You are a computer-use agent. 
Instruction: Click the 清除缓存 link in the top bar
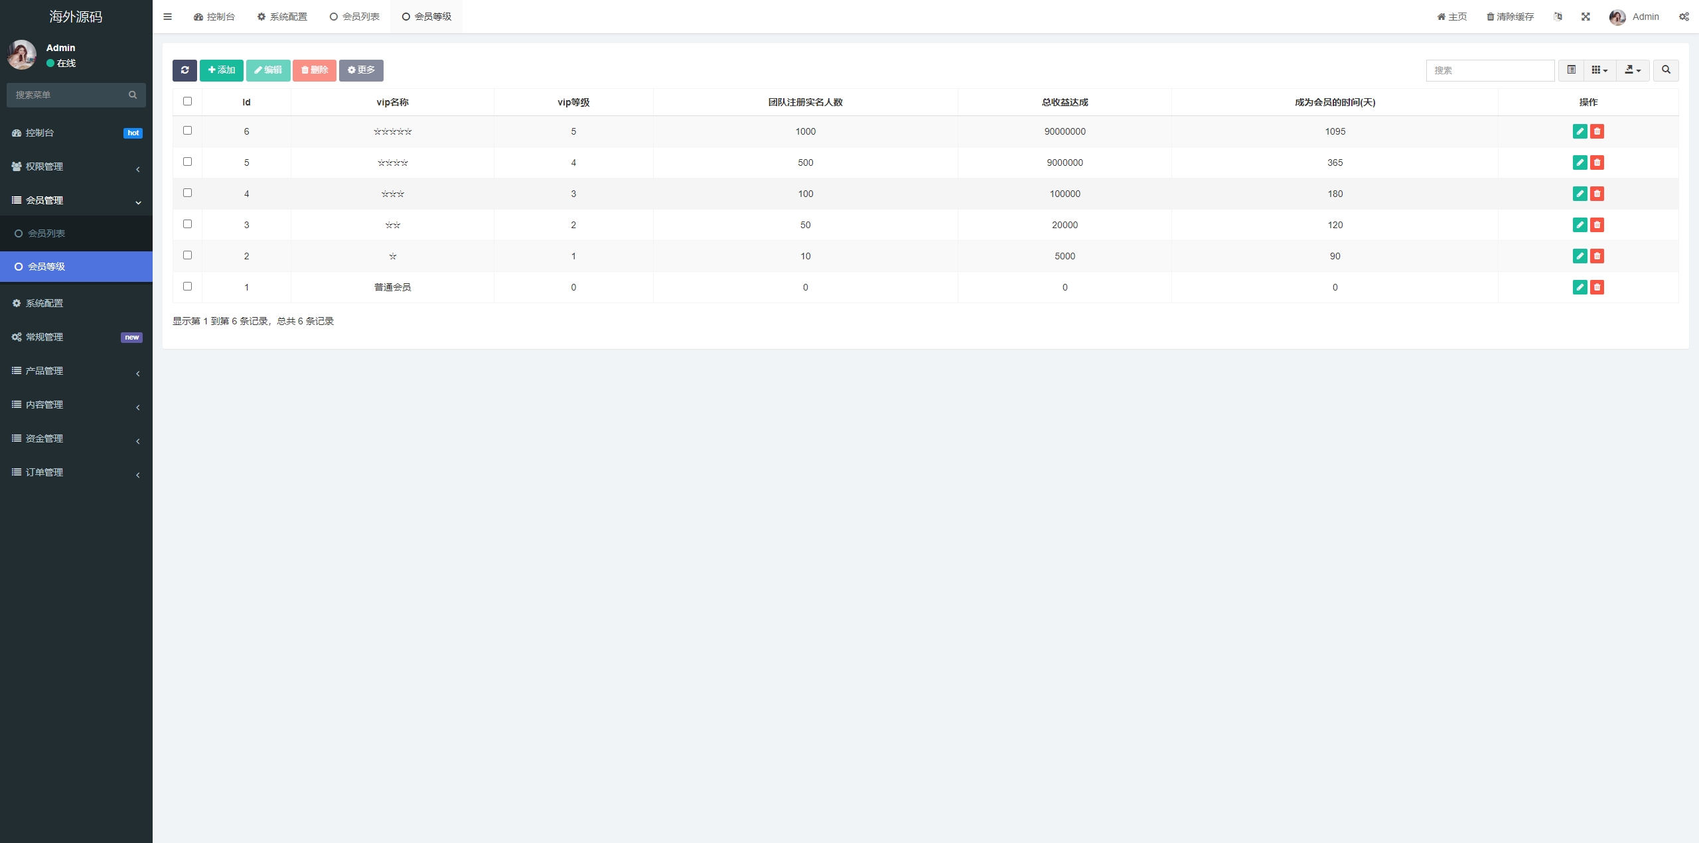pyautogui.click(x=1510, y=17)
